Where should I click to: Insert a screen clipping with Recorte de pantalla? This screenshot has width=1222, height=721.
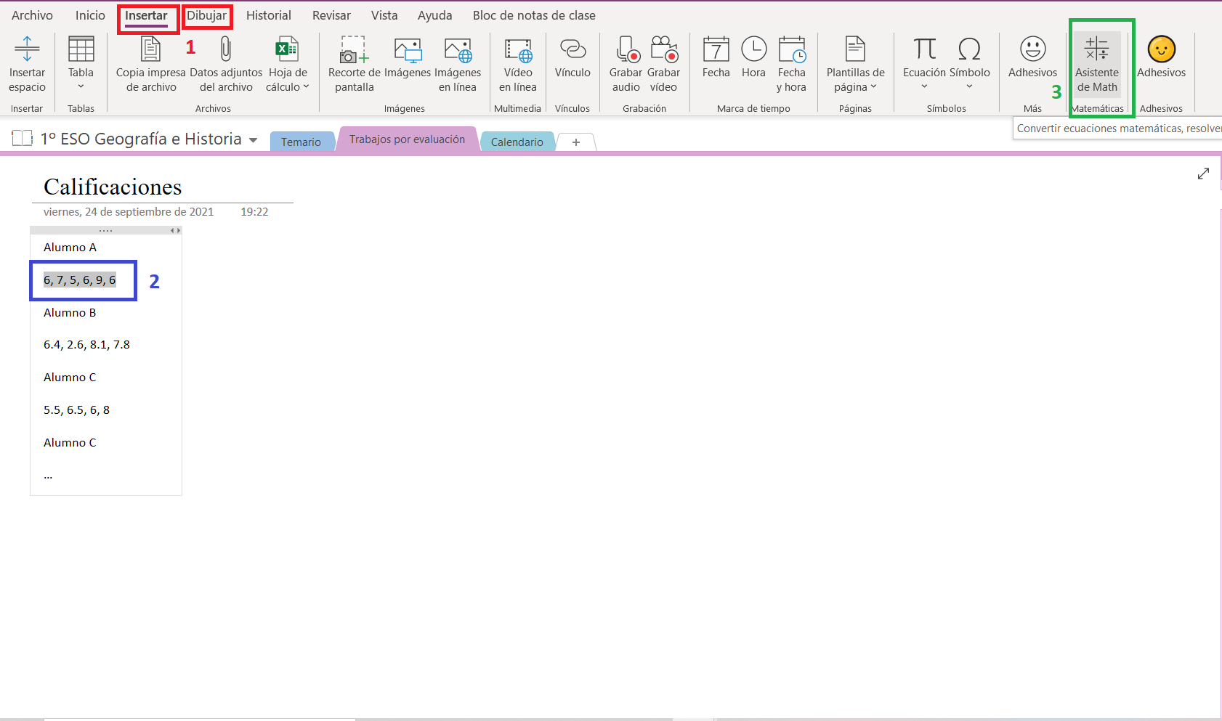click(x=353, y=64)
